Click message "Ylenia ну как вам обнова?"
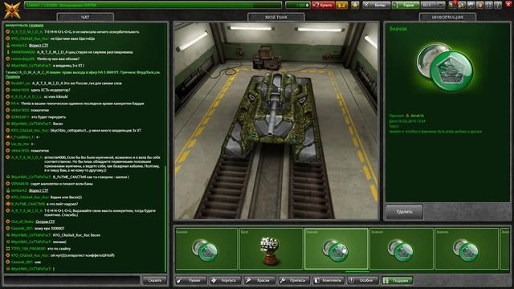514x289 pixels. (58, 59)
